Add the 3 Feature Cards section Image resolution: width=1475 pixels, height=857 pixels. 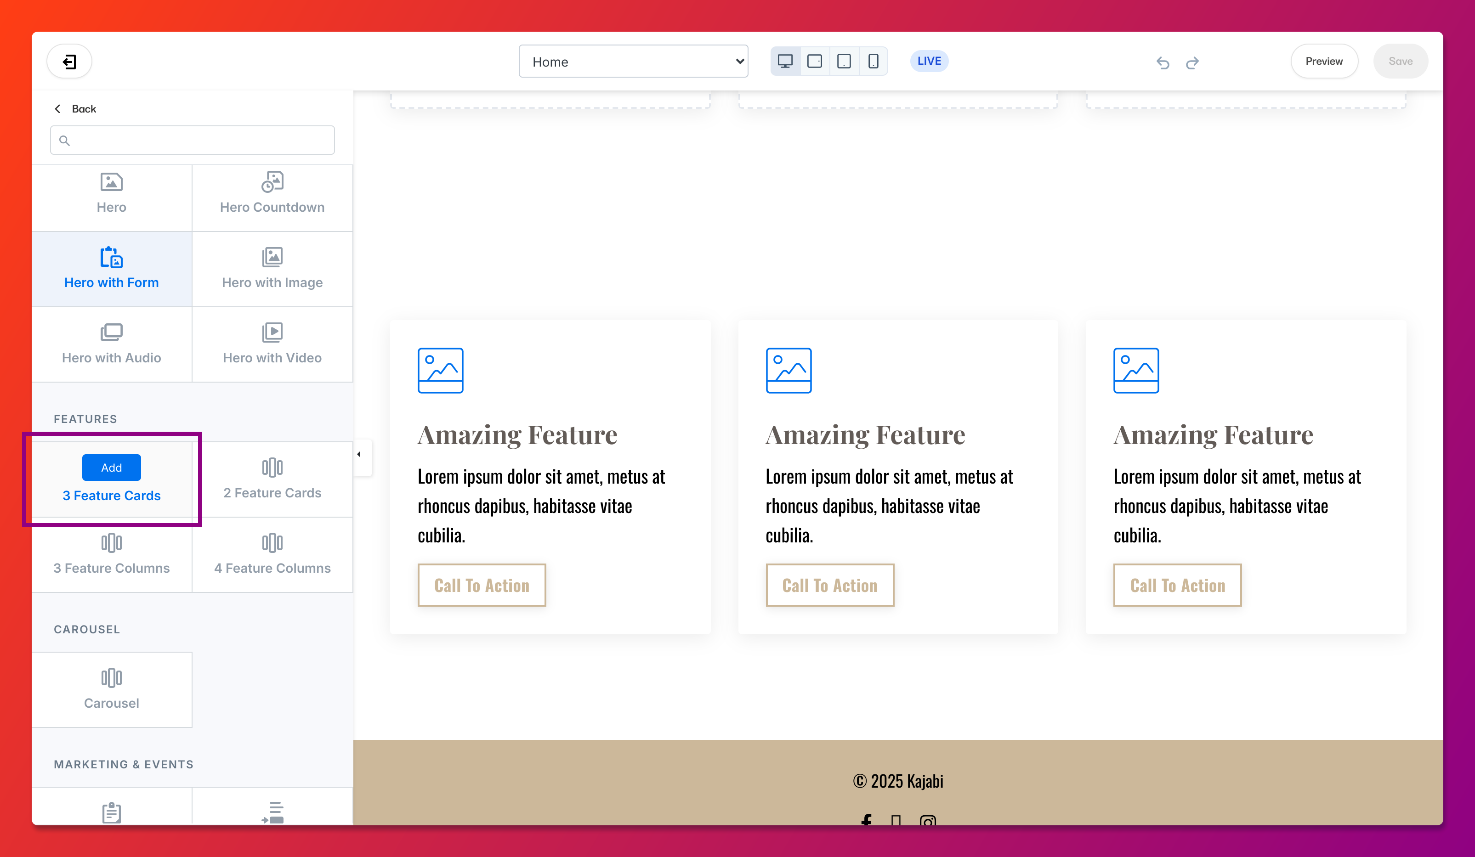tap(111, 468)
